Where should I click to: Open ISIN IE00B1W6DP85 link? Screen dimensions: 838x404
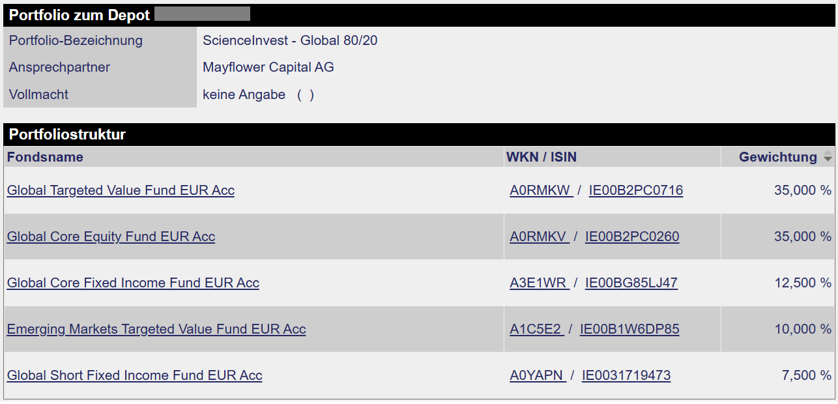[629, 329]
